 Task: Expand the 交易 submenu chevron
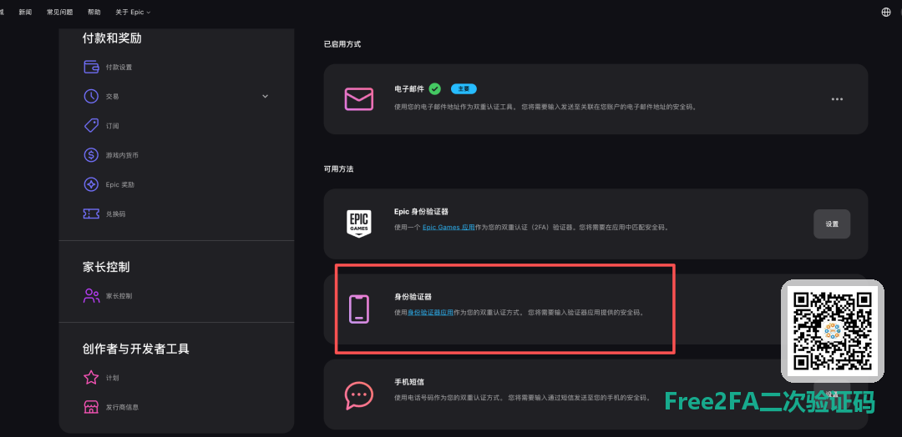tap(266, 97)
